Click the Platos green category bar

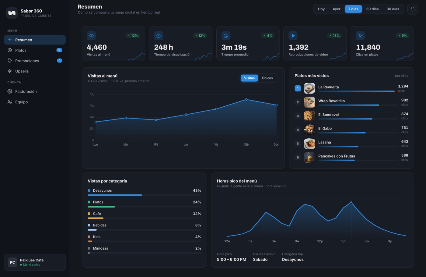(101, 207)
